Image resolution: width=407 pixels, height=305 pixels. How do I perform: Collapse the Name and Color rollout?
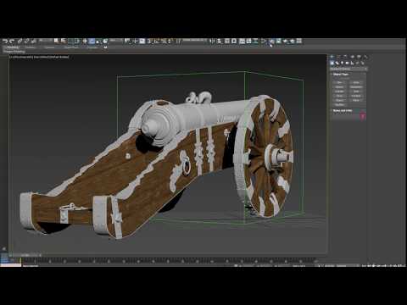tap(343, 110)
